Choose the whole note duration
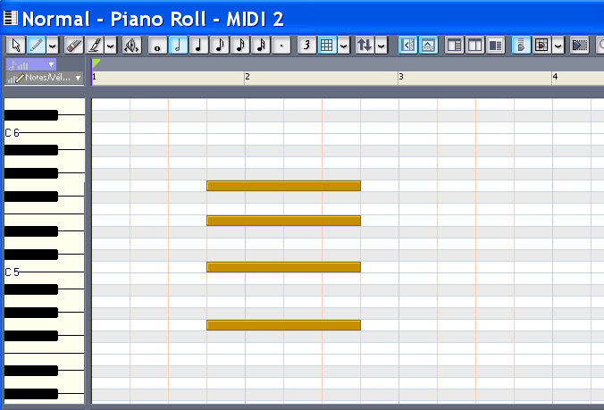This screenshot has height=410, width=604. (158, 45)
